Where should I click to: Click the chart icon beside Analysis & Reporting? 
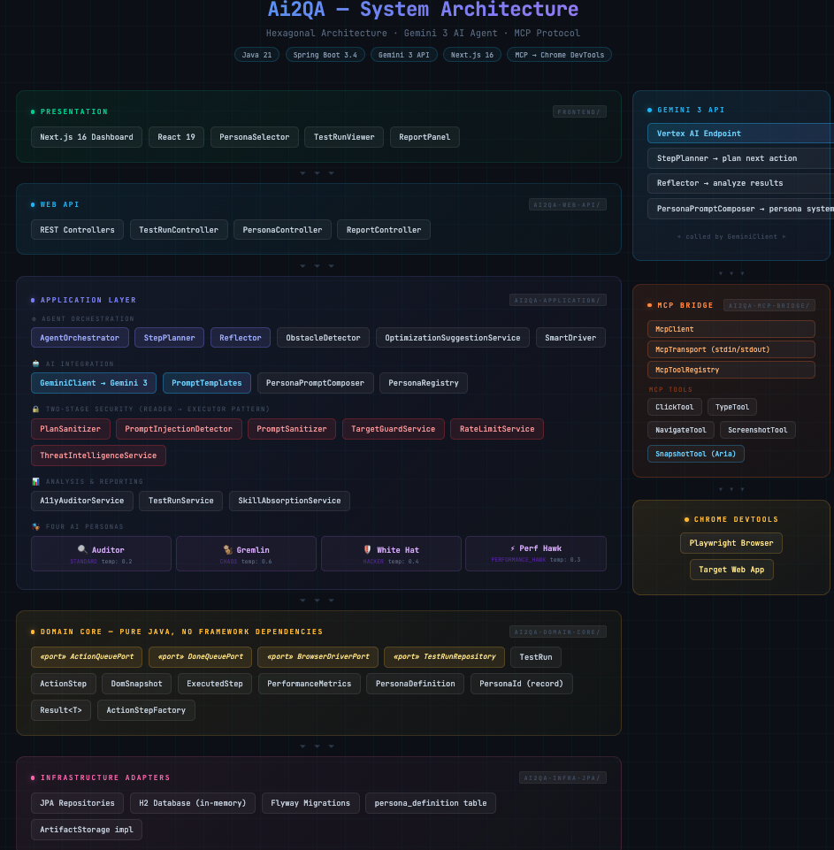[x=35, y=481]
